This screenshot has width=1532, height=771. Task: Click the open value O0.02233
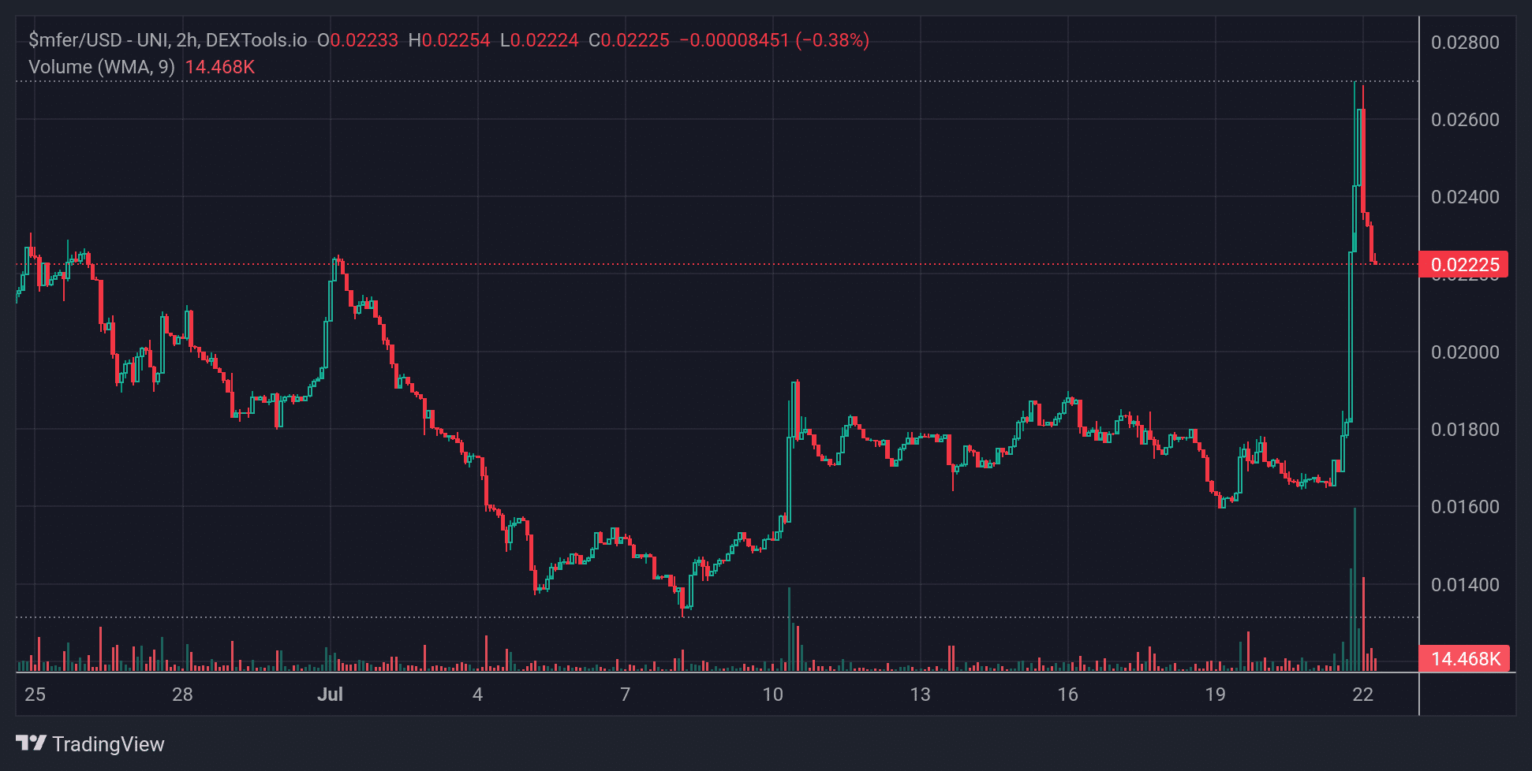point(357,40)
